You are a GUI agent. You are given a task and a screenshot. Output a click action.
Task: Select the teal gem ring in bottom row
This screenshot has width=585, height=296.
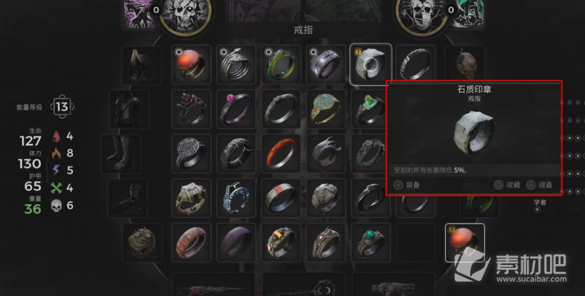click(371, 242)
